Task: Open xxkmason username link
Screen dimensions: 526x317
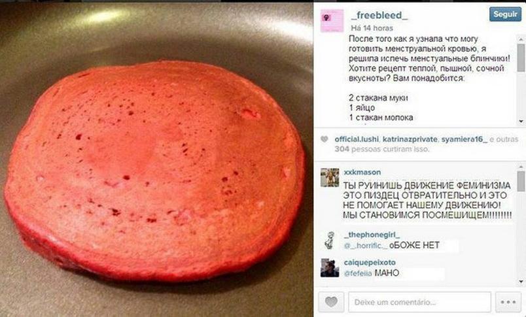Action: click(362, 173)
